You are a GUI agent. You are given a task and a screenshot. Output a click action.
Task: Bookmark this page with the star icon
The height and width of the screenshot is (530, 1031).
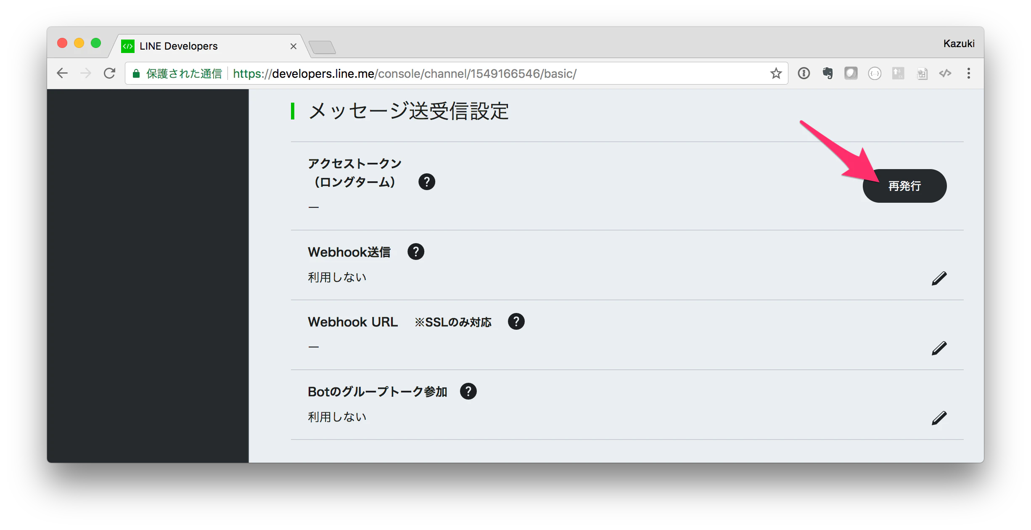pos(776,73)
